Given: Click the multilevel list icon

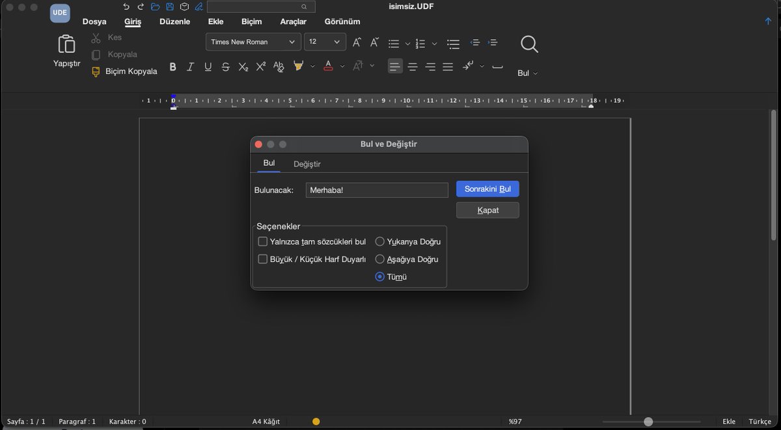Looking at the screenshot, I should tap(454, 44).
